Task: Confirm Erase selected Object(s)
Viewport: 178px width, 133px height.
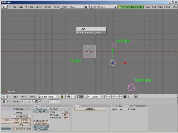Action: point(91,33)
